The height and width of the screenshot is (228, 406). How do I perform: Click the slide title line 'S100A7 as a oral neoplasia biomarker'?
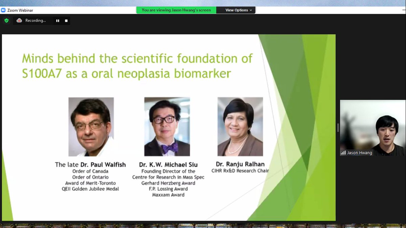click(x=127, y=74)
